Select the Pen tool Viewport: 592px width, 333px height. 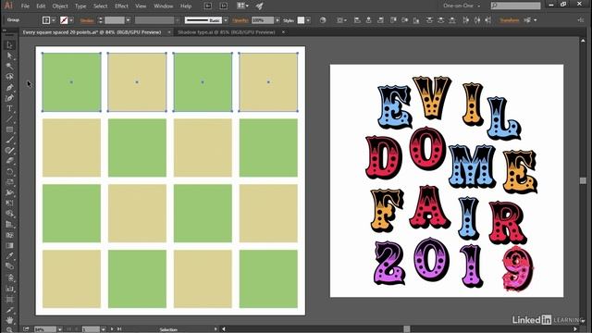pos(9,88)
